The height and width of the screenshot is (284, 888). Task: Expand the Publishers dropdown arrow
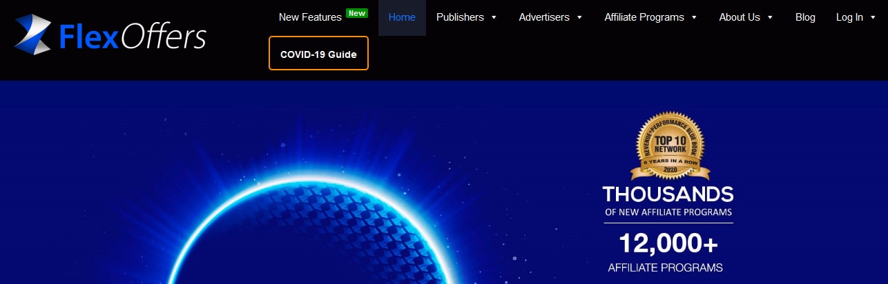coord(494,17)
